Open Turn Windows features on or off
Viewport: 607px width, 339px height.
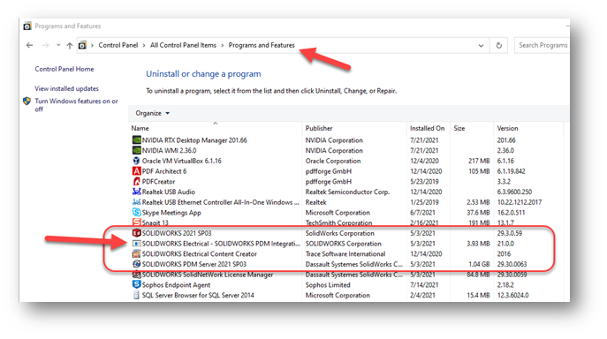tap(76, 105)
